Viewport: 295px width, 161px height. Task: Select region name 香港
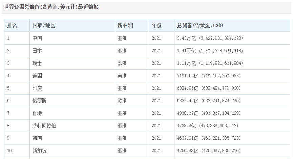click(x=37, y=113)
